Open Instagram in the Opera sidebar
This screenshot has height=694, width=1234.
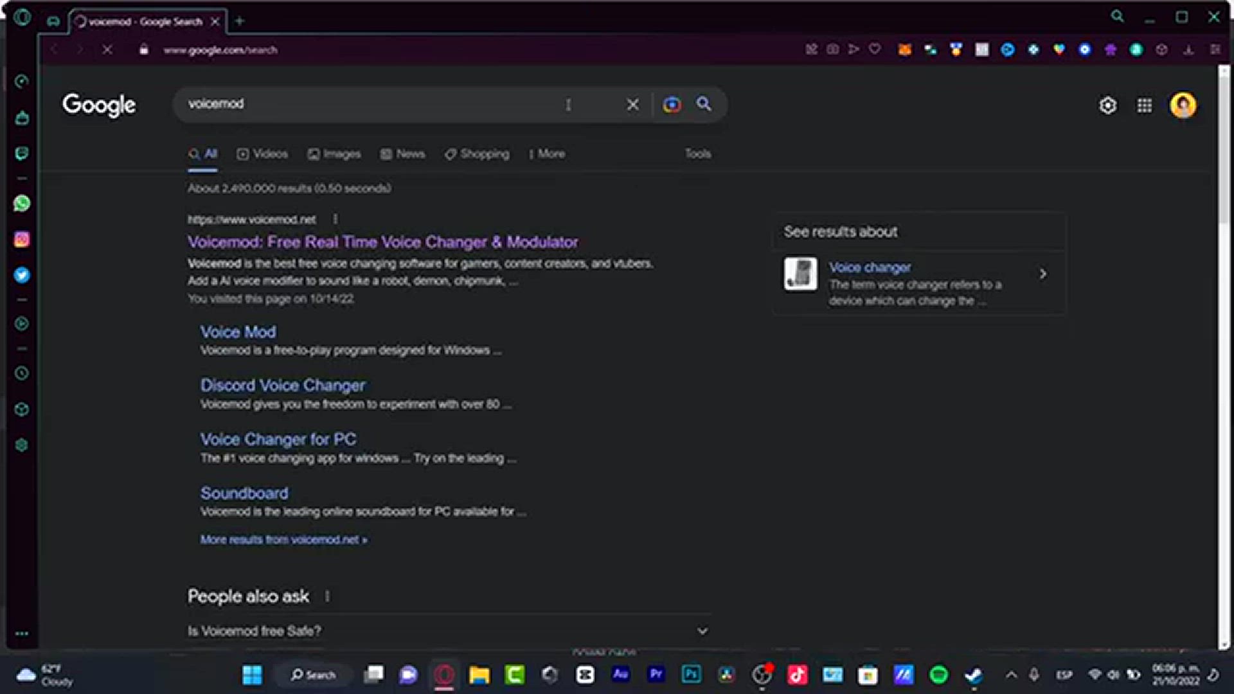(x=22, y=240)
